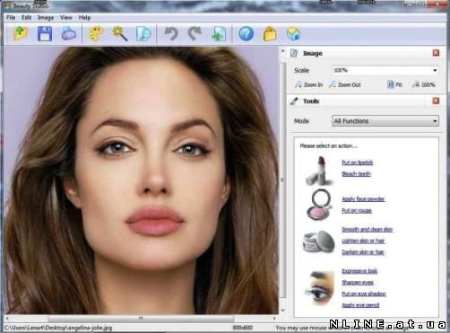The width and height of the screenshot is (450, 333).
Task: Click the eye makeup picture
Action: [319, 288]
